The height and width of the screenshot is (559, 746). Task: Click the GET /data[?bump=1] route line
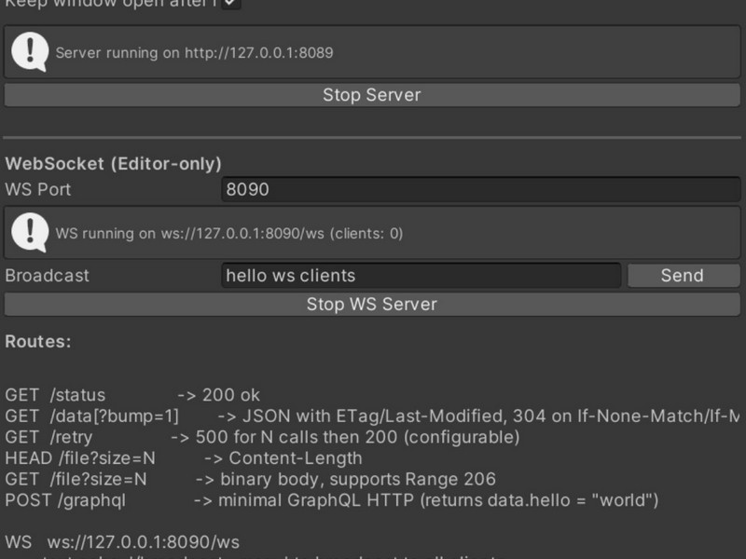point(372,416)
